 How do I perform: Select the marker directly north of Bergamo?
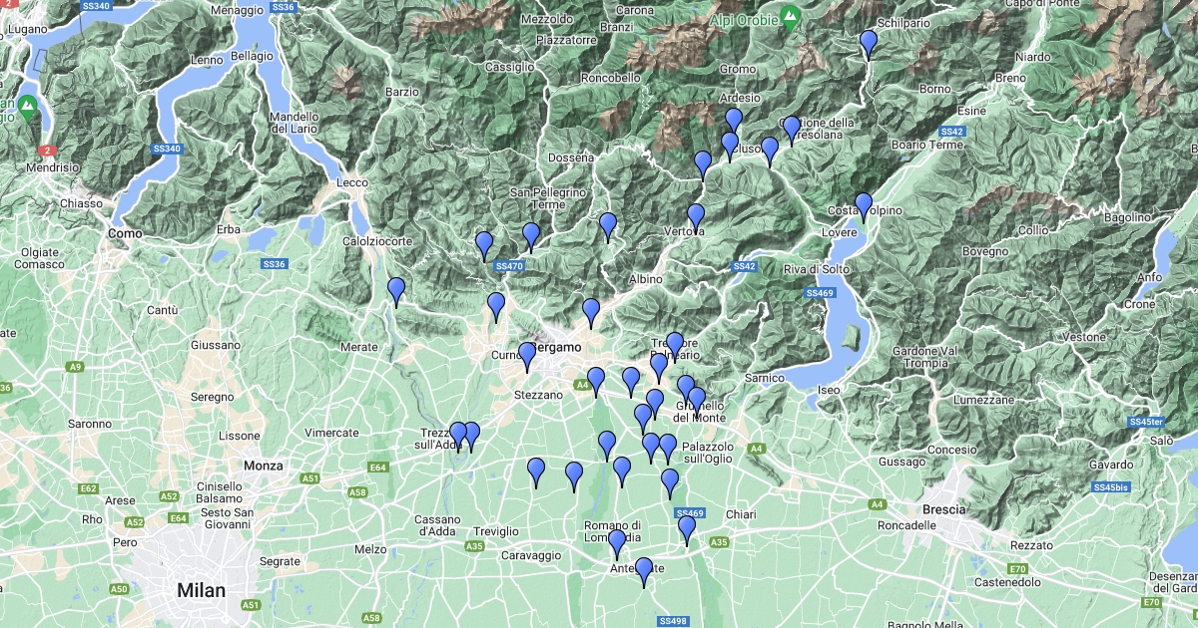pos(591,313)
